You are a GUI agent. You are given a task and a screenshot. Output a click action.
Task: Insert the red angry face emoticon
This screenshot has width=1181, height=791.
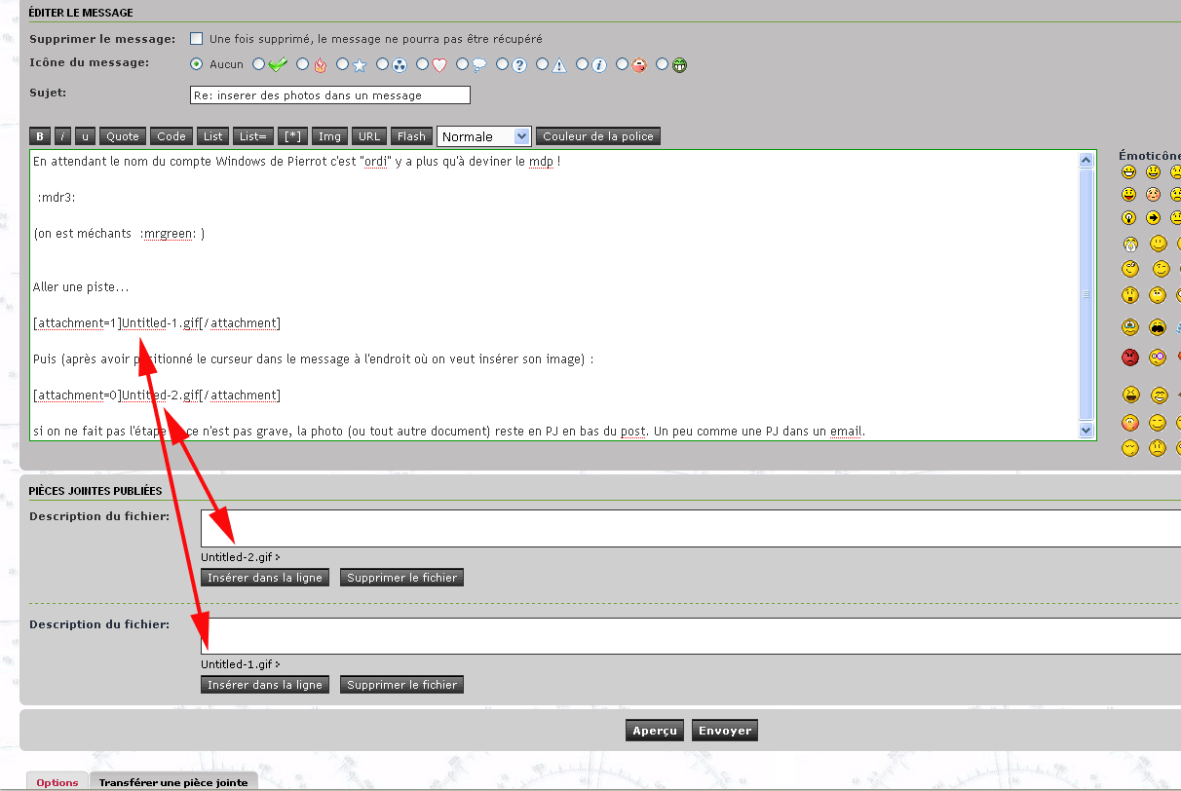(1129, 357)
